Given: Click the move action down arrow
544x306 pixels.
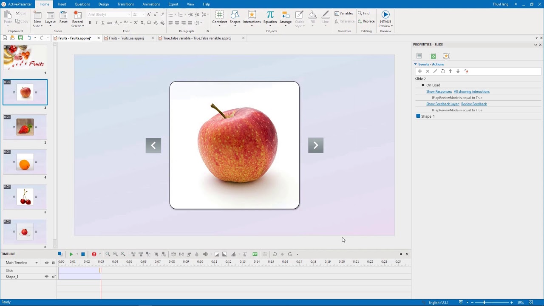Looking at the screenshot, I should coord(458,71).
